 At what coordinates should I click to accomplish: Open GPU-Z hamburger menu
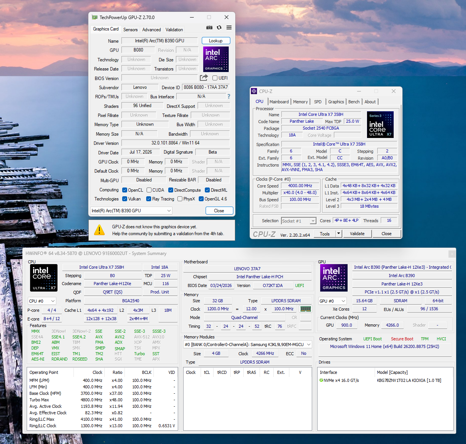229,27
